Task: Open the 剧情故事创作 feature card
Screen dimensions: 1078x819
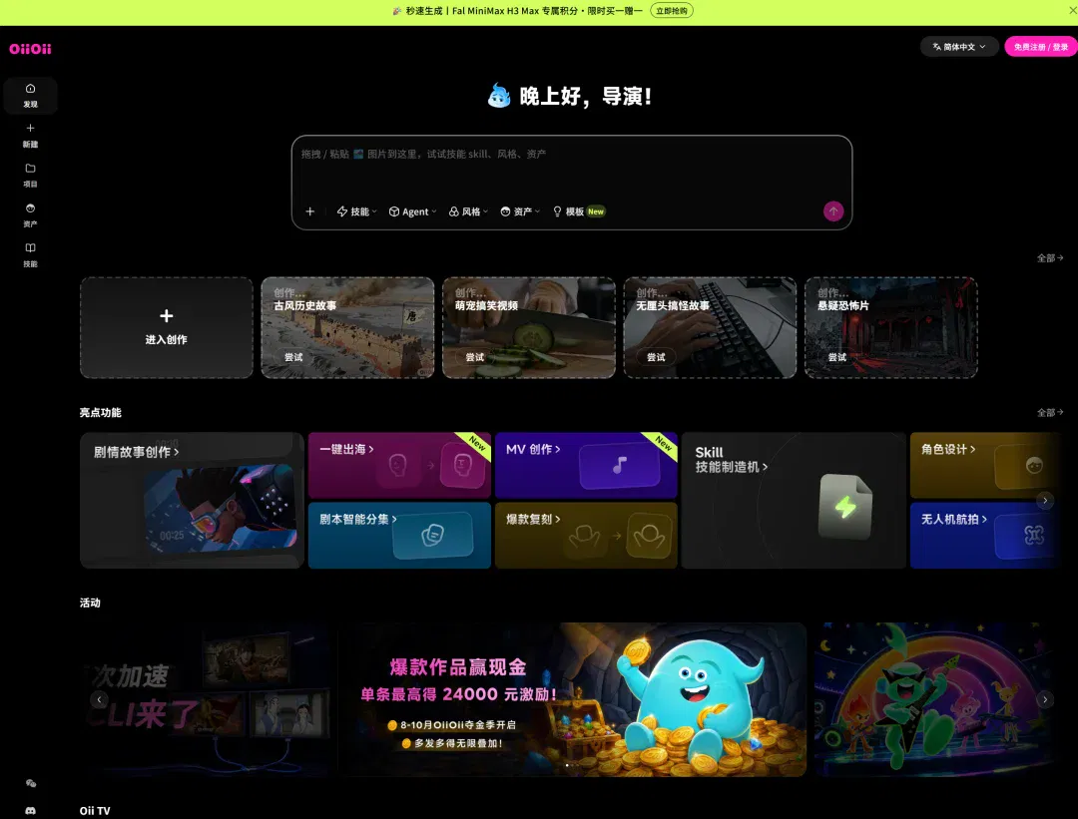Action: tap(192, 500)
